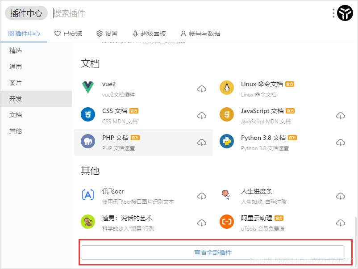Click the 人生进度条 flower icon

click(x=226, y=194)
